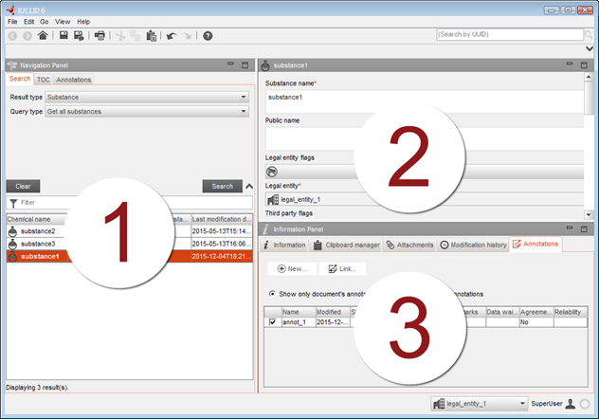Toggle the annot_1 checkbox
This screenshot has height=419, width=599.
click(x=272, y=322)
